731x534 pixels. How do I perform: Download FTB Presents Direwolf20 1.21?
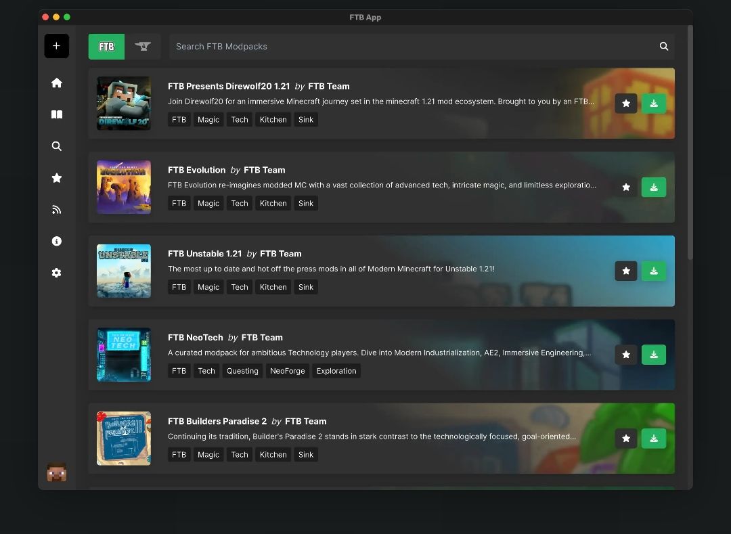[x=654, y=104]
